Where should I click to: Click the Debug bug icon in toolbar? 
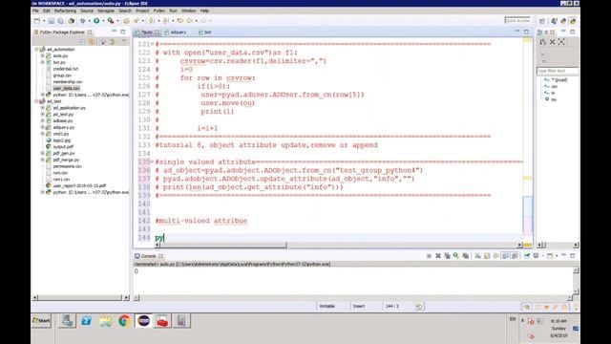[82, 21]
